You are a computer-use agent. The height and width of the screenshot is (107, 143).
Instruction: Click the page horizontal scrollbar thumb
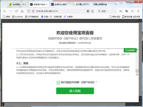pos(65,104)
